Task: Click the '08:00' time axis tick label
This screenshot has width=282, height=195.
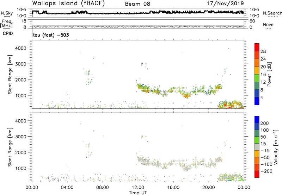Action: coord(103,188)
